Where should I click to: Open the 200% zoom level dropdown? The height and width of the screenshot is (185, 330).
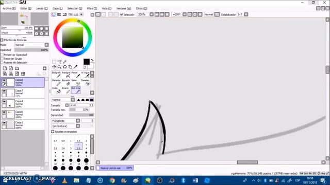152,14
